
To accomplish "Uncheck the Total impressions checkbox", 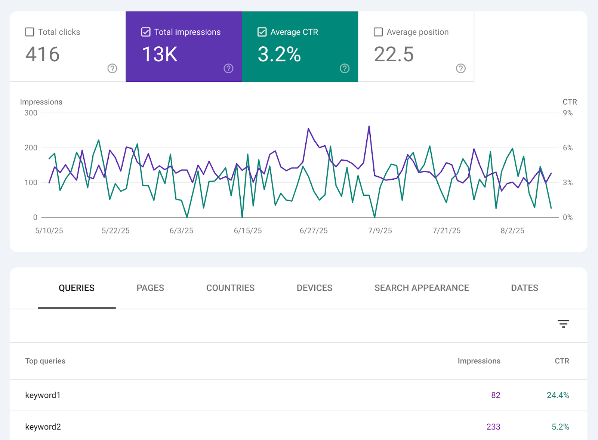I will point(146,32).
